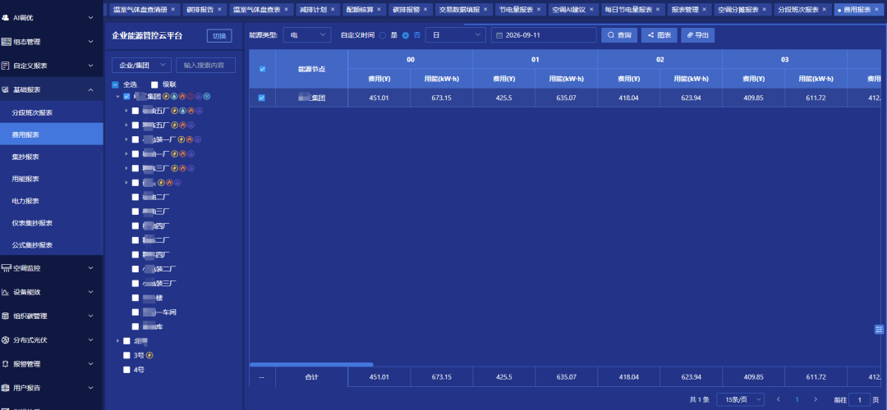
Task: Click the AI调优 sidebar icon
Action: [x=6, y=17]
